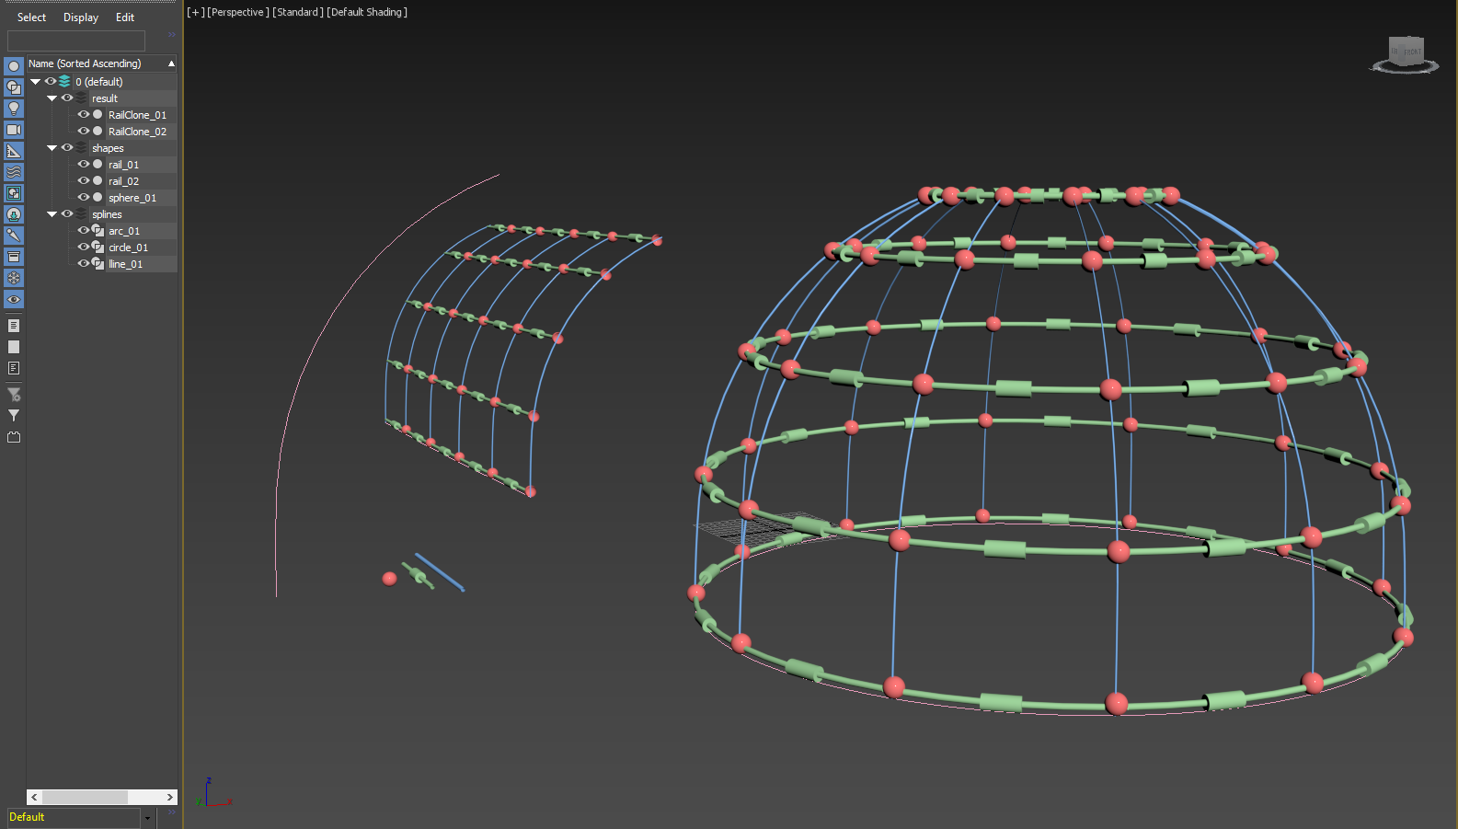
Task: Click the layer stack icon beside result
Action: tap(81, 98)
